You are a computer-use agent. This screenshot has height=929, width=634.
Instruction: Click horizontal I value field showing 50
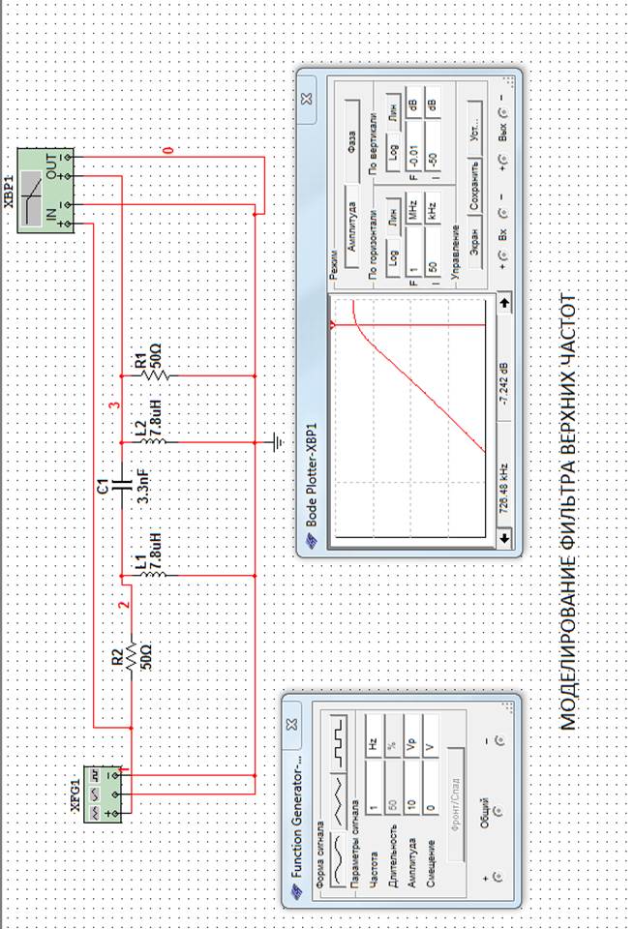pos(432,252)
